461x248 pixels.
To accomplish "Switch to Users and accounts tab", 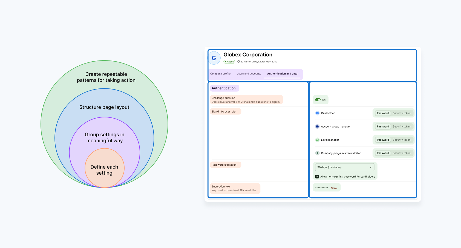I will 249,74.
